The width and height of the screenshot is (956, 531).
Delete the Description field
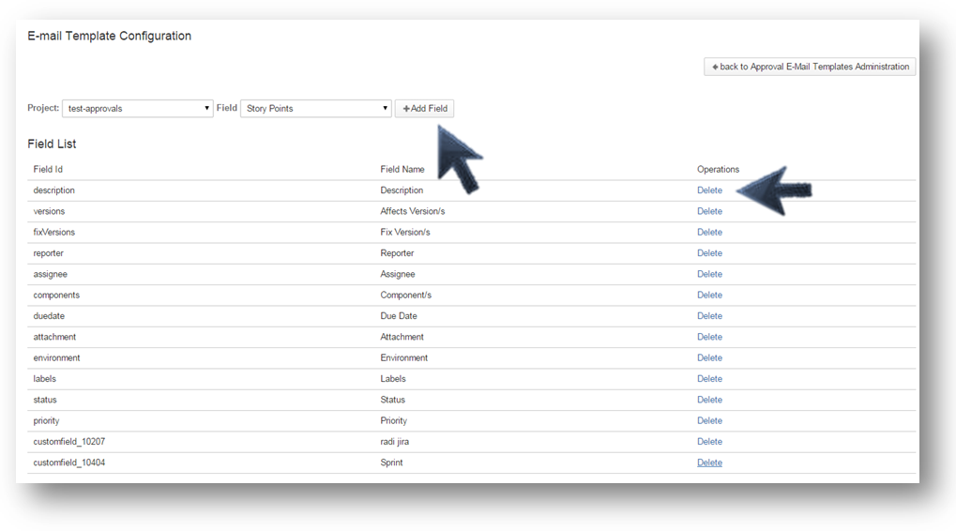tap(709, 190)
